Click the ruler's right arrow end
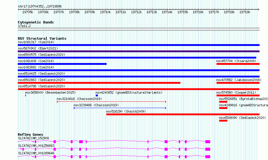 [x=259, y=10]
